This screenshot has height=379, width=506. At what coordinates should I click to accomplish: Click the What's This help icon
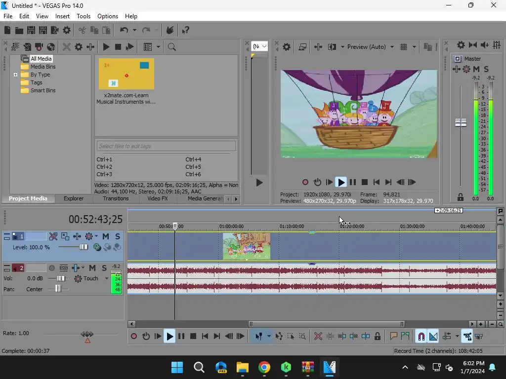(x=186, y=30)
